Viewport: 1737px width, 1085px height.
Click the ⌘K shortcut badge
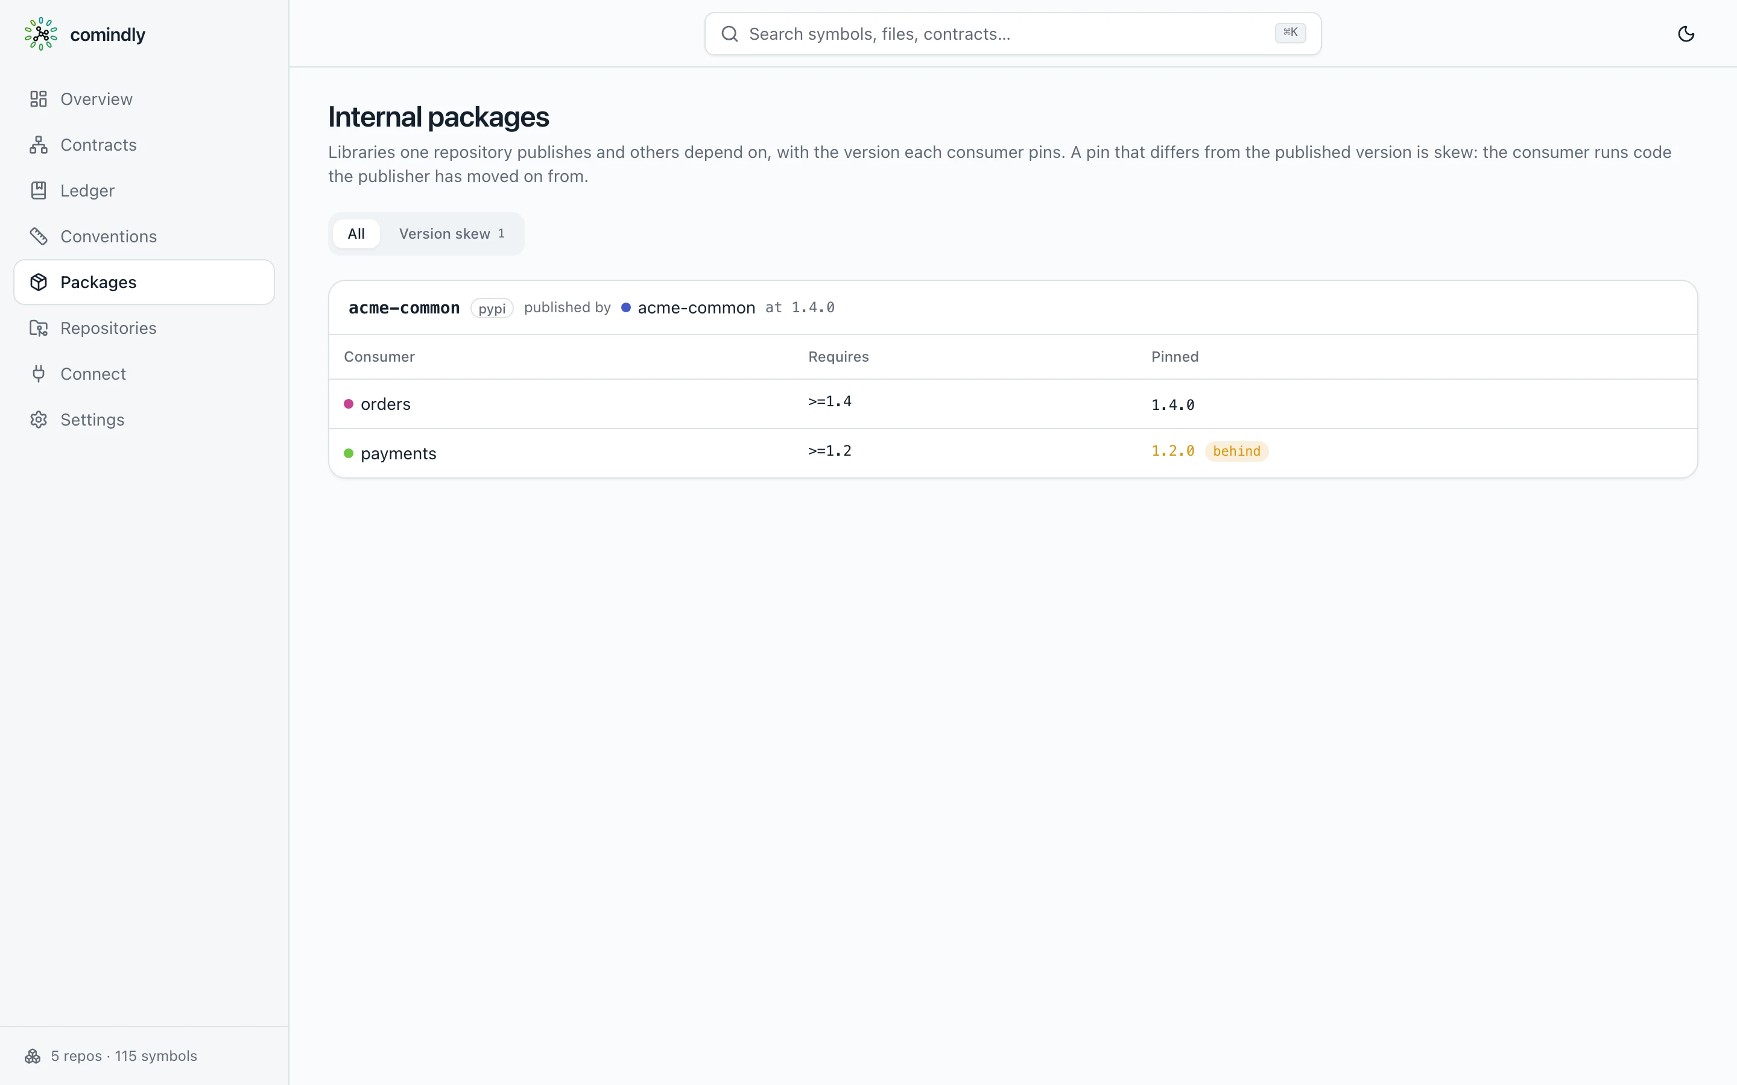(1291, 33)
